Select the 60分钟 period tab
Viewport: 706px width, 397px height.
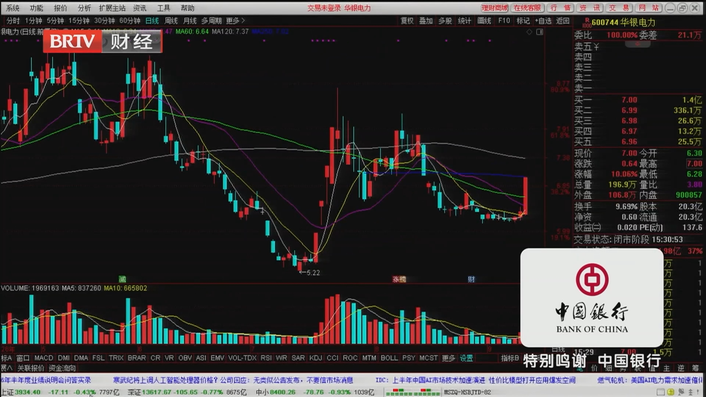[x=130, y=21]
